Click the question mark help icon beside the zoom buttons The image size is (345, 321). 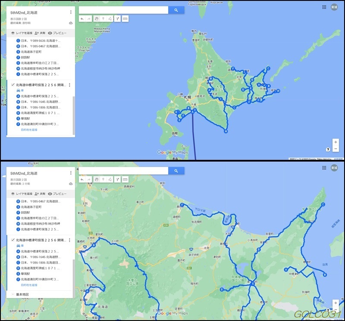tap(328, 149)
